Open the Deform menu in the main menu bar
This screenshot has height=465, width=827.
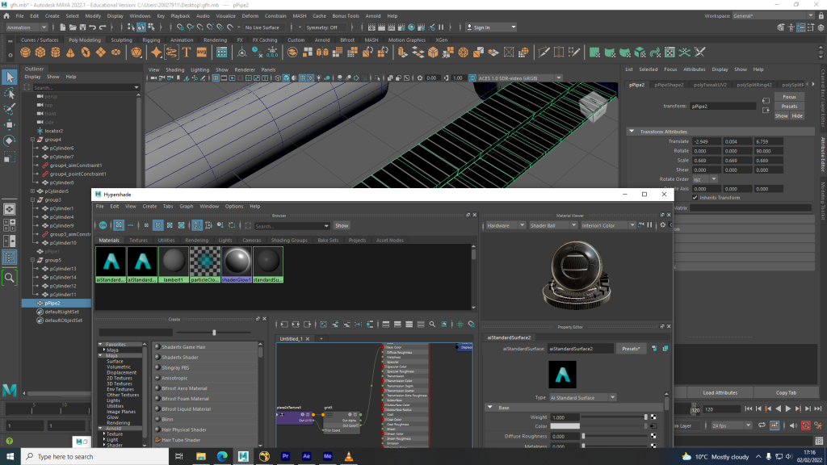click(250, 16)
